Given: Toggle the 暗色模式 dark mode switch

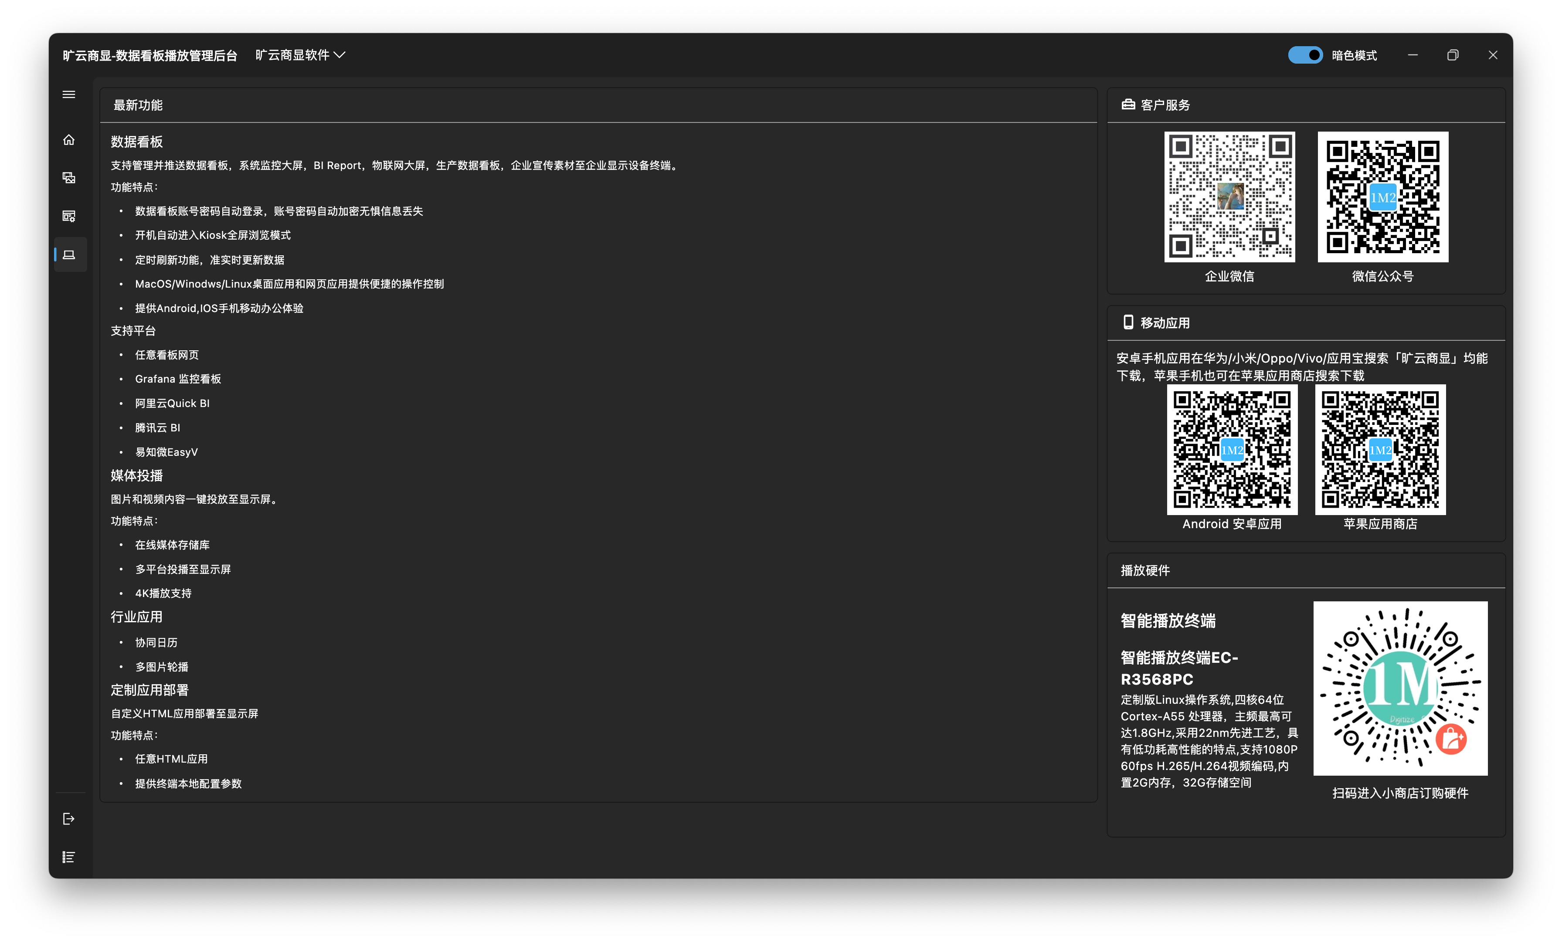Looking at the screenshot, I should pyautogui.click(x=1305, y=55).
